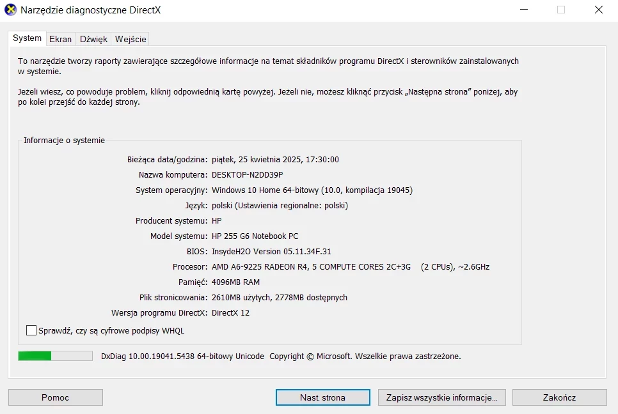Screen dimensions: 618x414
Task: Select language value polski
Action: (x=280, y=206)
